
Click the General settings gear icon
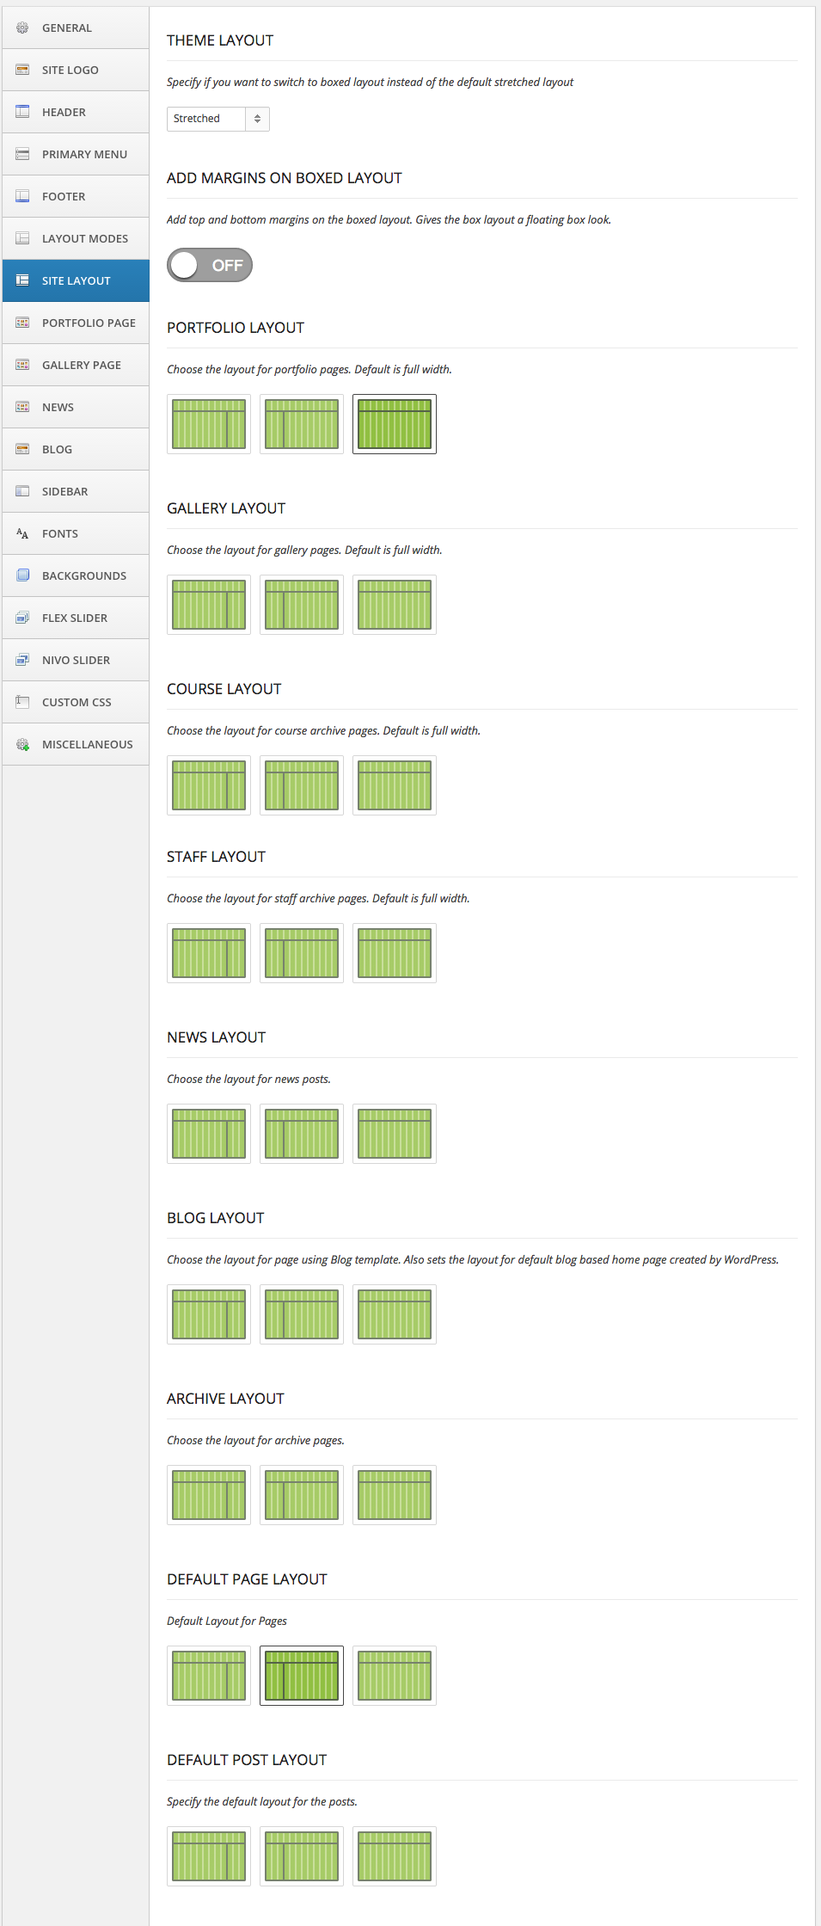coord(22,28)
